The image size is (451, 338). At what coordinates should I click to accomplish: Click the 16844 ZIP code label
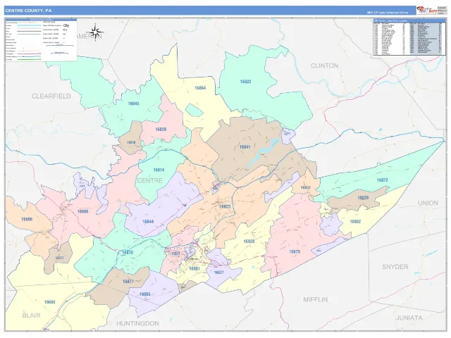[x=148, y=222]
